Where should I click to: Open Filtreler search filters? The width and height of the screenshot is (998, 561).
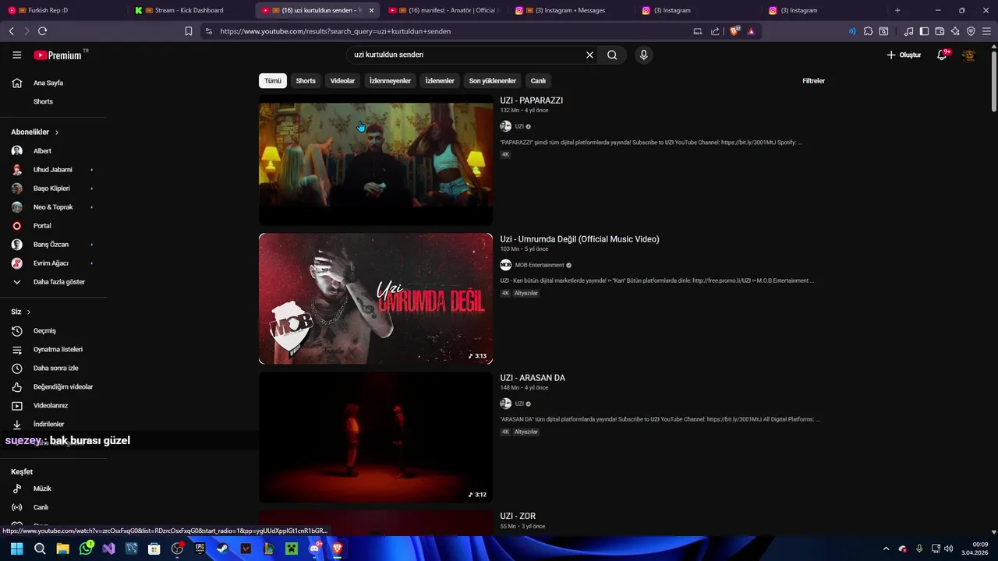click(x=813, y=81)
